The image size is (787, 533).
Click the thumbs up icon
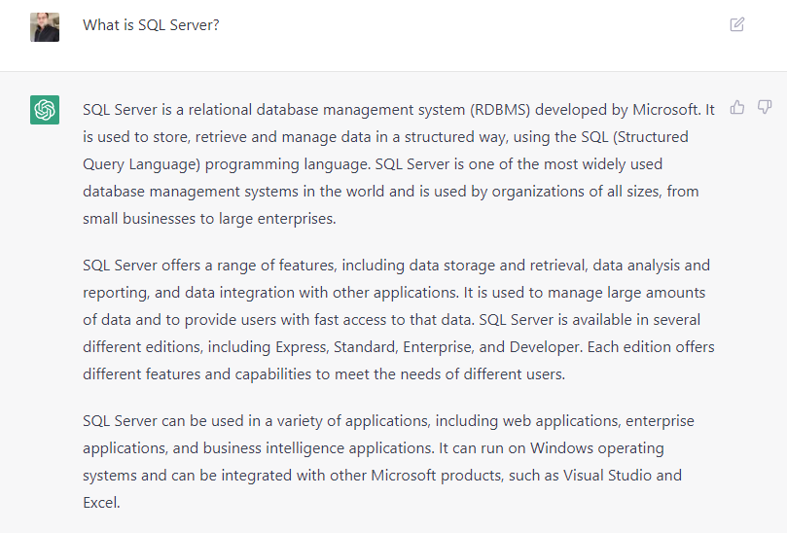click(737, 107)
